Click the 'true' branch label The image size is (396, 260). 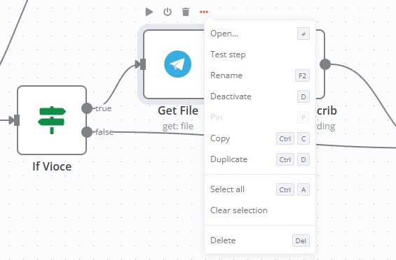pos(104,108)
